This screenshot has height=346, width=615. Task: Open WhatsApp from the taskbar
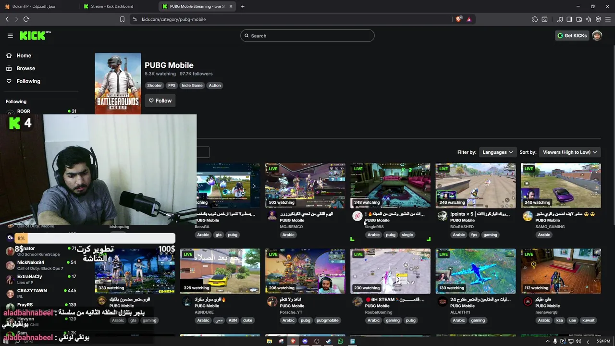tap(340, 341)
